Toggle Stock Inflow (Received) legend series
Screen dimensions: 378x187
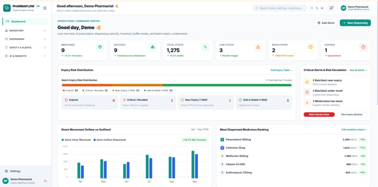click(x=76, y=140)
